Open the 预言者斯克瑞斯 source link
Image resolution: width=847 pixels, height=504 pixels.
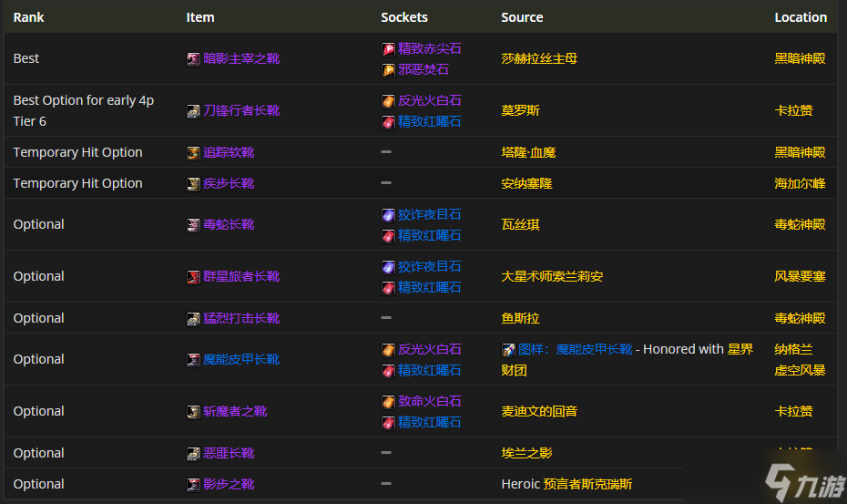click(587, 483)
